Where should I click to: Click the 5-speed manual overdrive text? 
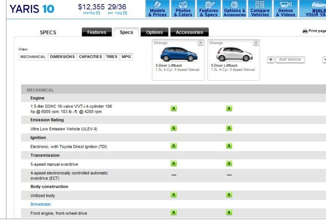(54, 164)
